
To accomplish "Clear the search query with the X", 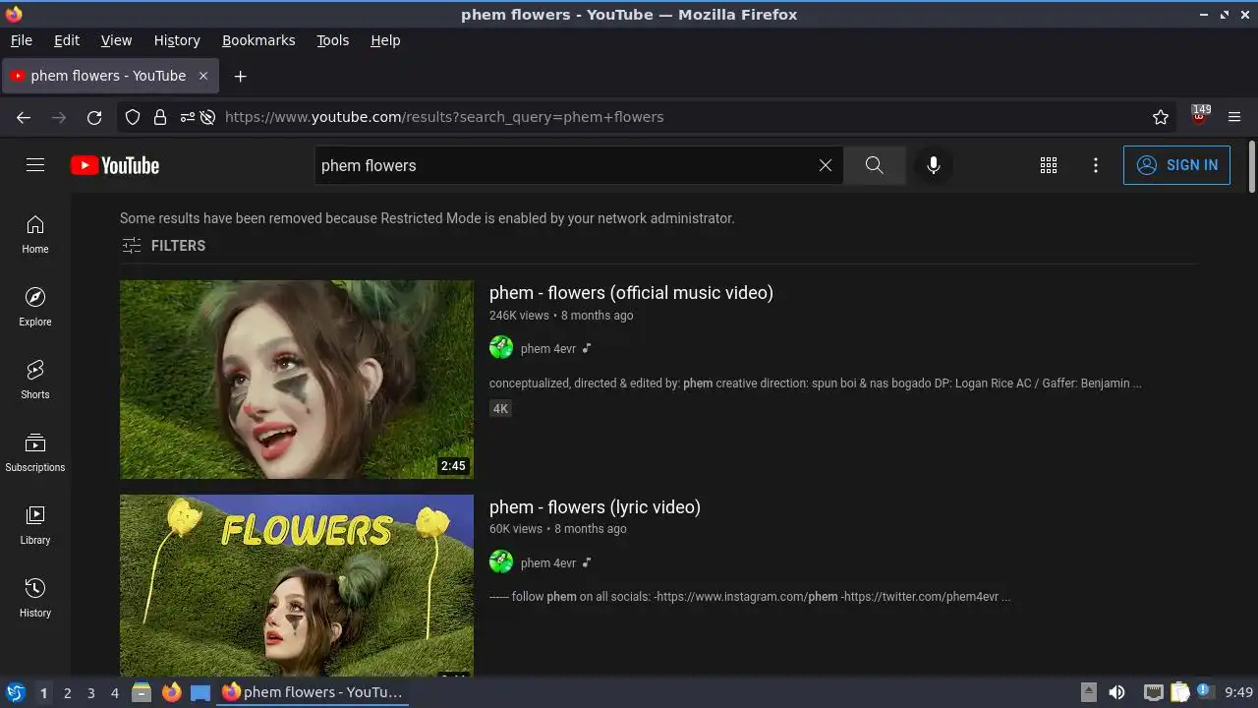I will point(826,165).
